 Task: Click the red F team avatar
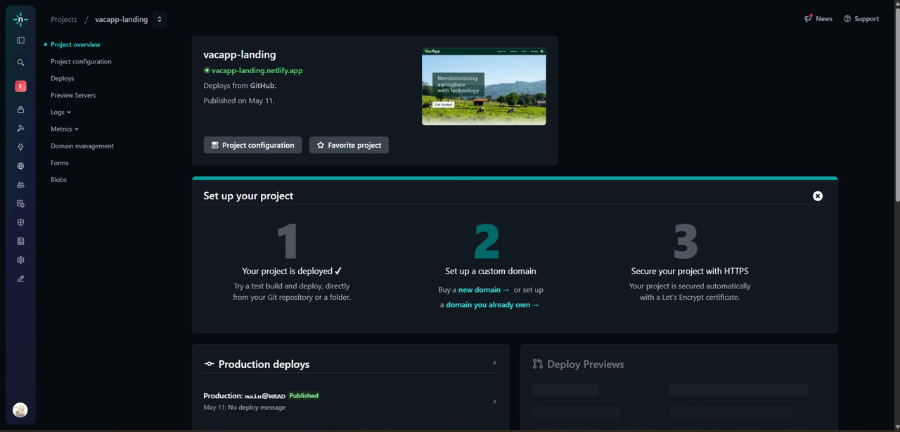[20, 87]
